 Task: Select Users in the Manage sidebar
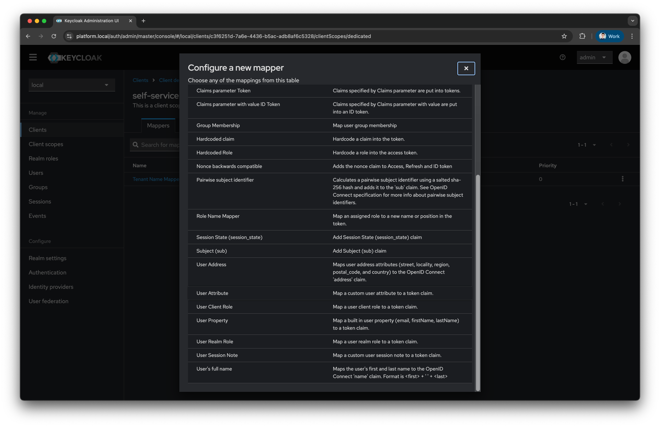click(36, 172)
